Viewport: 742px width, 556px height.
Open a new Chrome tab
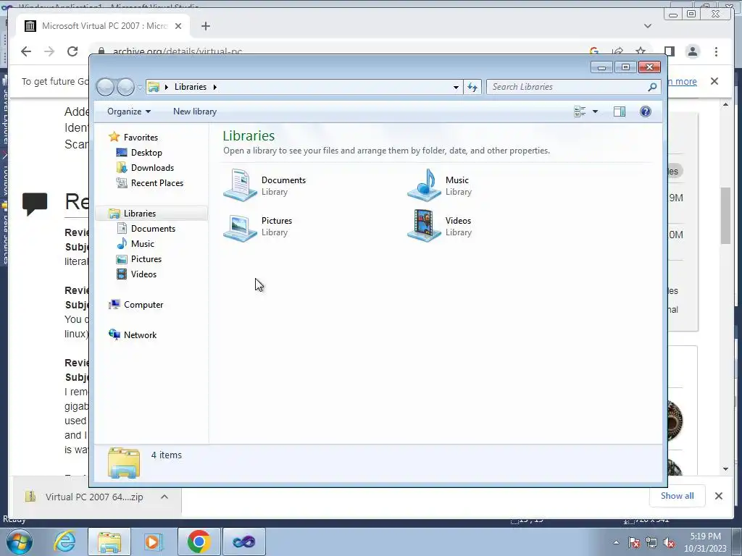[x=205, y=26]
